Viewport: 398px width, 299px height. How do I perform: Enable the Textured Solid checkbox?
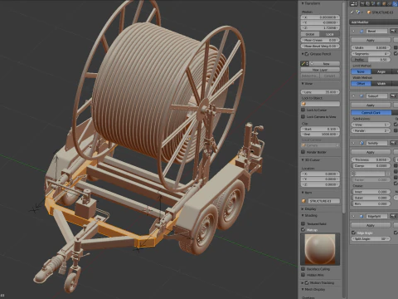pyautogui.click(x=303, y=223)
